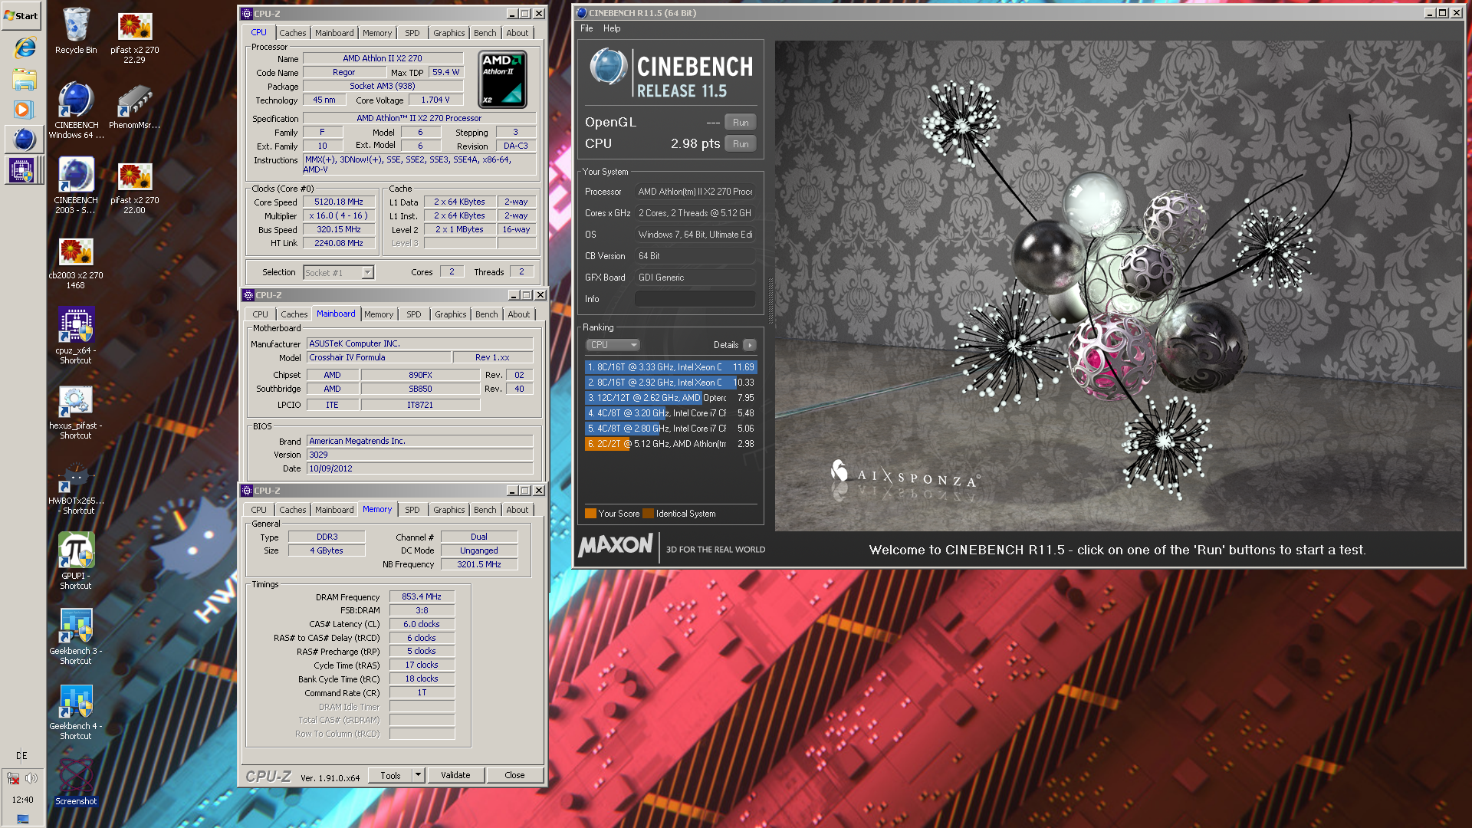1472x828 pixels.
Task: Open the Recycle Bin desktop icon
Action: pos(76,31)
